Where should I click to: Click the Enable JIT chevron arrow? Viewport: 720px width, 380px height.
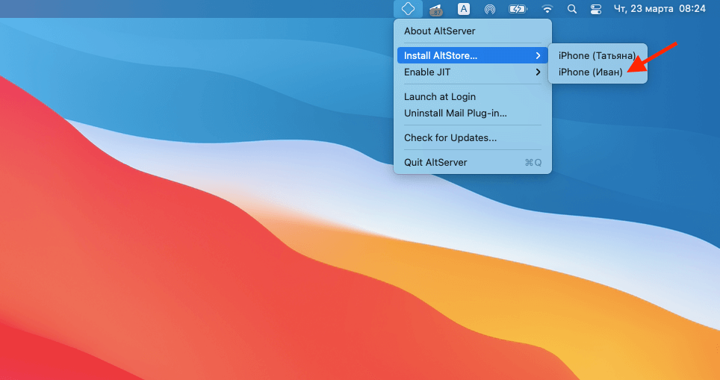pyautogui.click(x=538, y=72)
